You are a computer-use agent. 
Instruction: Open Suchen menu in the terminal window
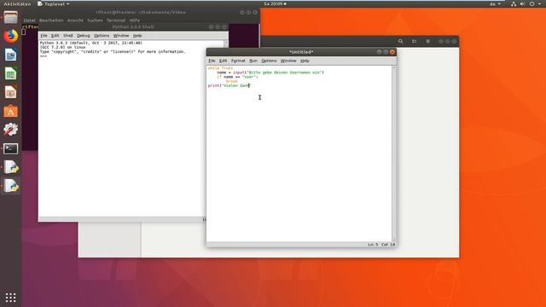[95, 20]
